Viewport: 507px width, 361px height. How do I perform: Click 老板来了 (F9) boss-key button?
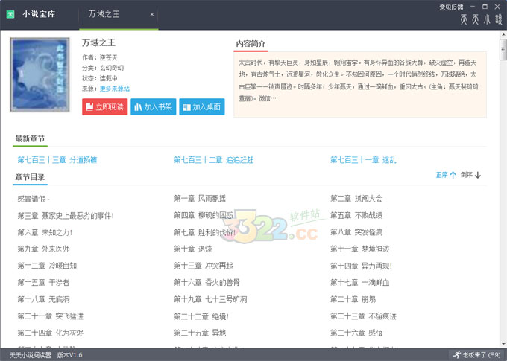(477, 355)
